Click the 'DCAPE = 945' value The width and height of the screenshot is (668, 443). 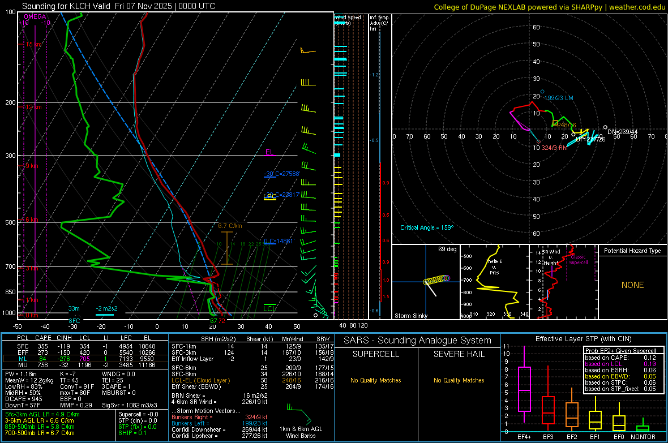(23, 399)
